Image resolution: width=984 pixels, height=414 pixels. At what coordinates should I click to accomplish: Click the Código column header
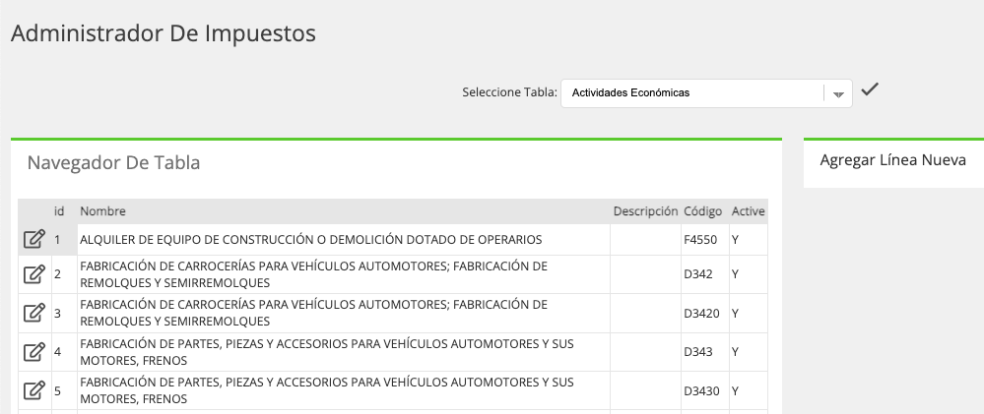(703, 211)
